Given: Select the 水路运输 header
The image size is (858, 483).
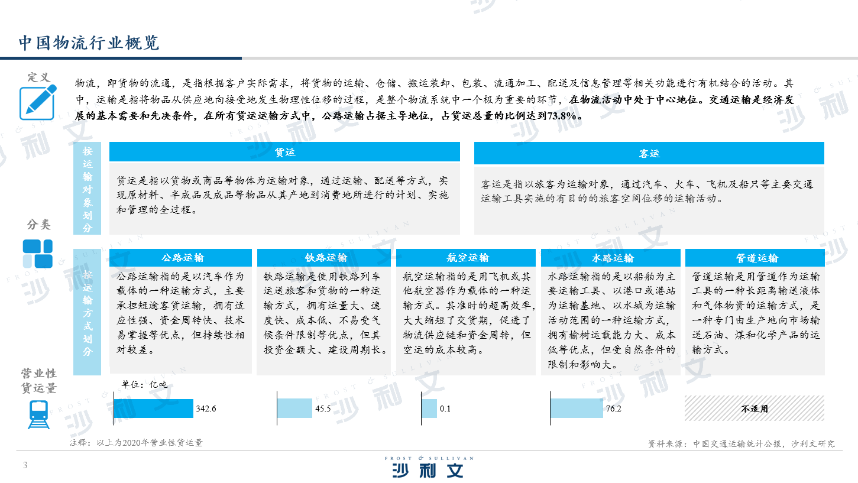Looking at the screenshot, I should (612, 258).
